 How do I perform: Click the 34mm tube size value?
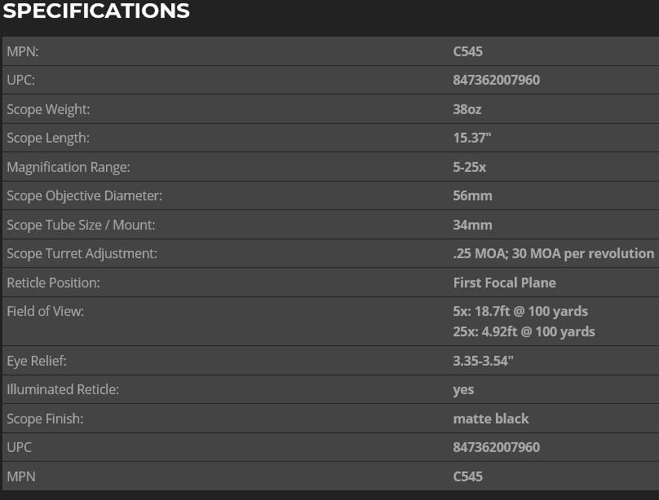[472, 225]
